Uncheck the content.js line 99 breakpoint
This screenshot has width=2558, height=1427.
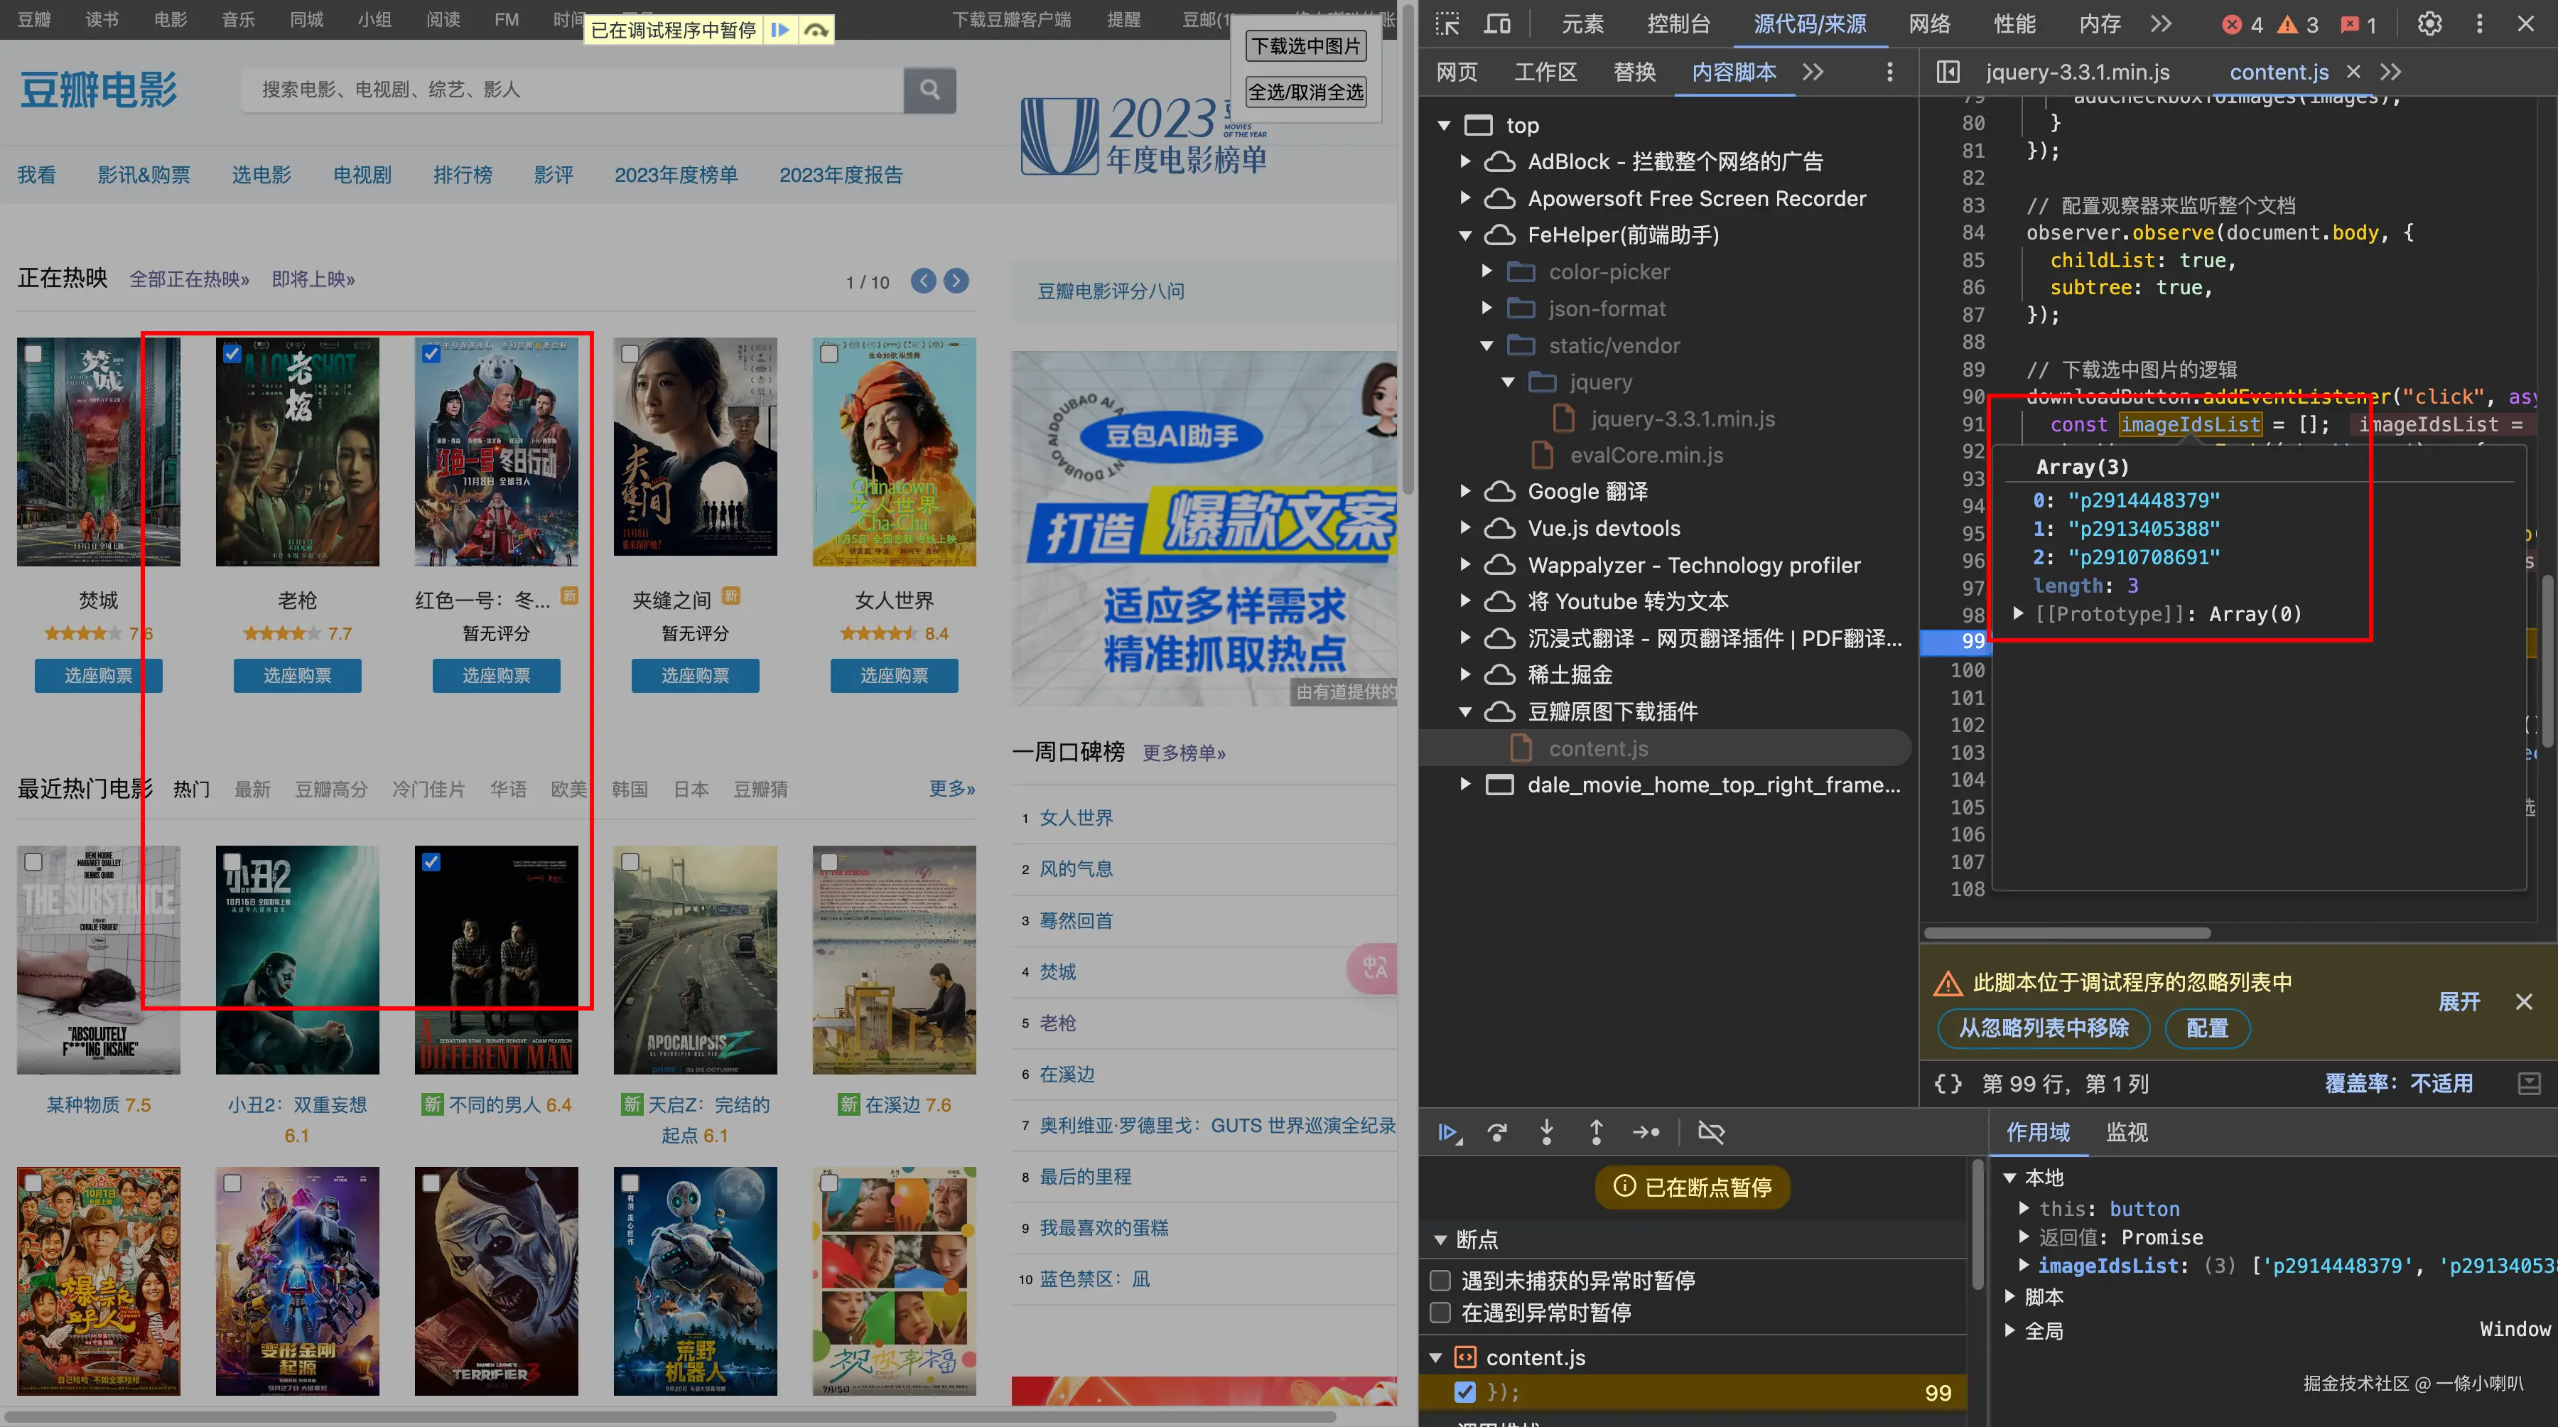point(1464,1392)
